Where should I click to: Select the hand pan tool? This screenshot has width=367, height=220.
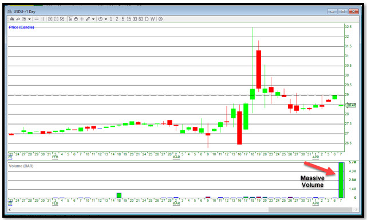click(x=76, y=19)
